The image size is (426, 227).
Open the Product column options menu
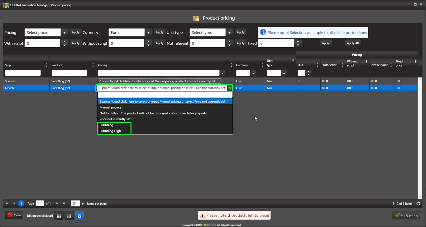(93, 65)
